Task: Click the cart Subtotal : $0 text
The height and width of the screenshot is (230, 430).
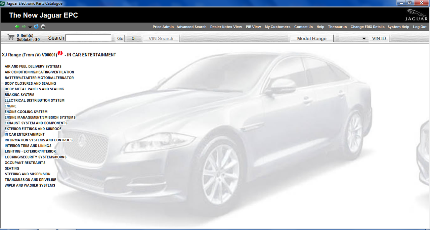Action: pos(28,40)
